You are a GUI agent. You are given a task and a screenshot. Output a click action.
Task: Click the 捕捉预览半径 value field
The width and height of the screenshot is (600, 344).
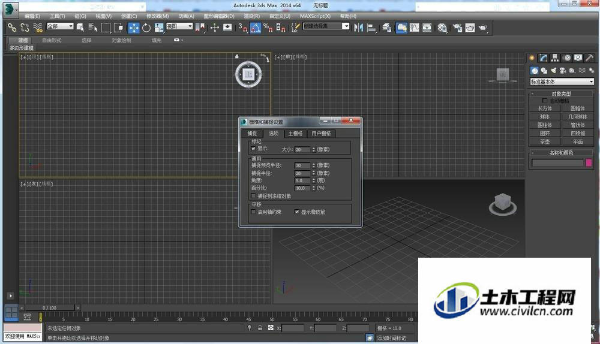click(x=302, y=165)
